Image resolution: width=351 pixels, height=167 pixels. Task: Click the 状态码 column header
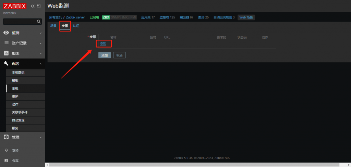point(242,37)
